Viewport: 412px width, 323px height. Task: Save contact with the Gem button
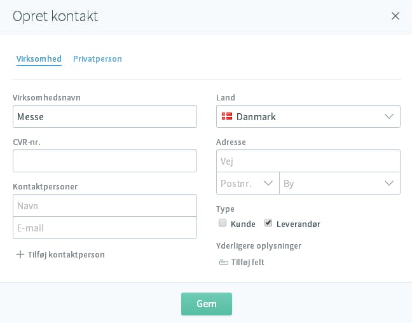point(207,304)
